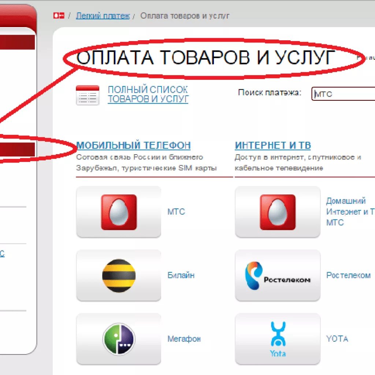
Task: Click the YOTA provider label
Action: [x=337, y=339]
